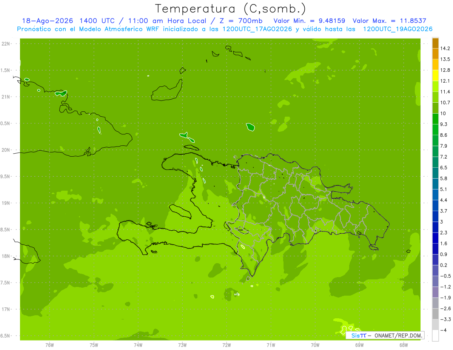Click the '75W' longitude label
This screenshot has height=350, width=453.
[x=94, y=345]
